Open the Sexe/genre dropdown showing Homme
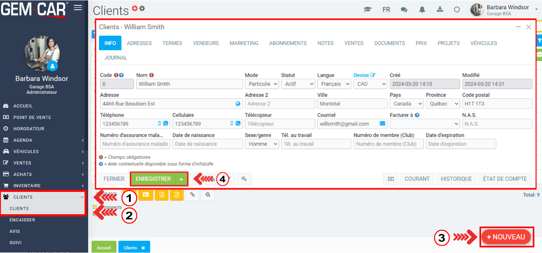 click(x=262, y=144)
